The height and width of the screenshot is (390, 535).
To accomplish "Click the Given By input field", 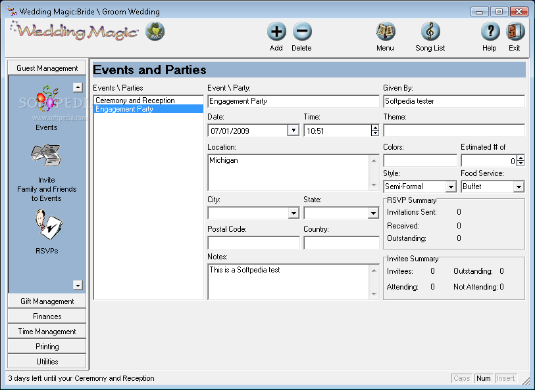I will (x=454, y=101).
